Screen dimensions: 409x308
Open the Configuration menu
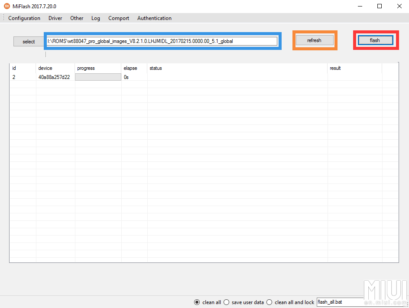point(24,18)
